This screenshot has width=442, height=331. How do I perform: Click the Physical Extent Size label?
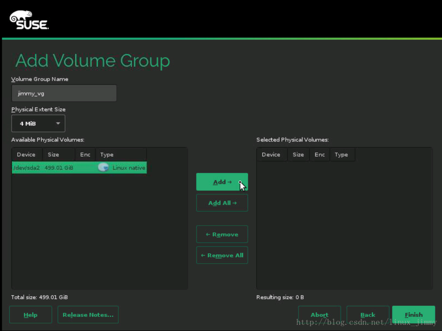pyautogui.click(x=38, y=109)
